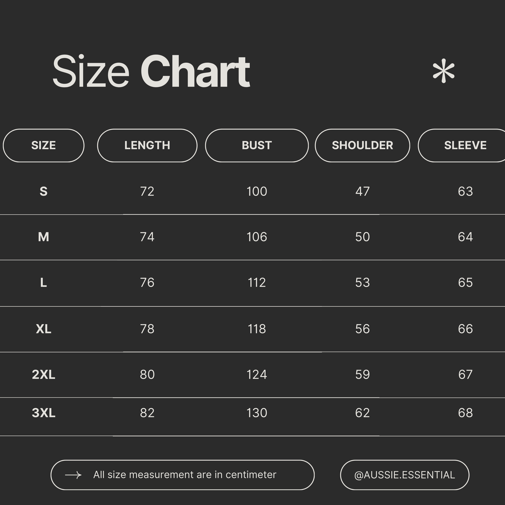The image size is (505, 505).
Task: Click shoulder value 53 for size L
Action: point(362,282)
